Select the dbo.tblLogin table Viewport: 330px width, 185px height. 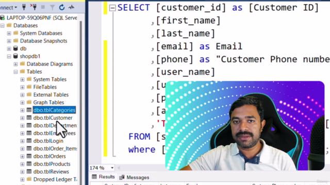pos(48,141)
